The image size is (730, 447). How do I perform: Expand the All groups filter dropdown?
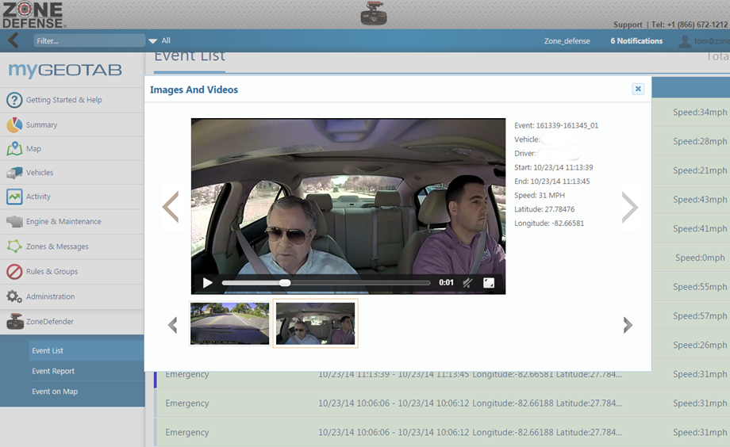(x=153, y=40)
